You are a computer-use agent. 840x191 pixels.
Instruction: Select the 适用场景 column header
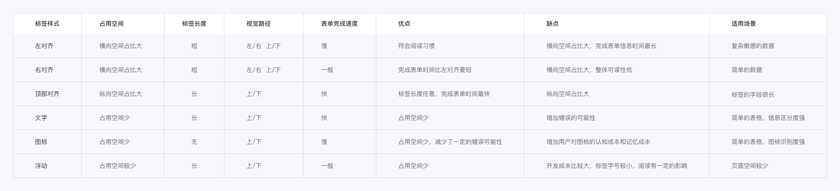(x=744, y=24)
